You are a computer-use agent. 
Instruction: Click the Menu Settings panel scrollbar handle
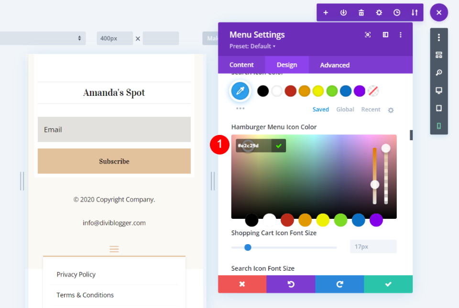pyautogui.click(x=411, y=135)
